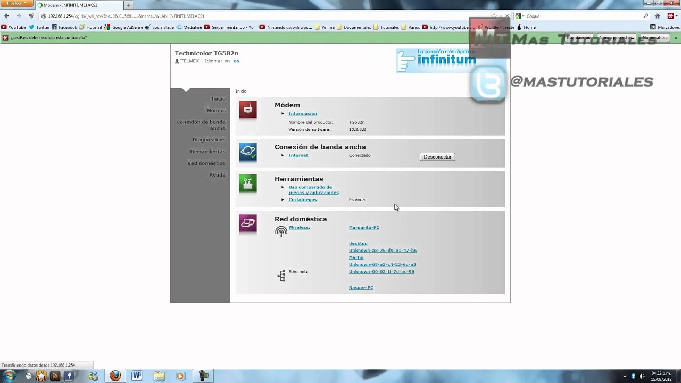This screenshot has height=383, width=681.
Task: Open Diagnósticos in the sidebar
Action: pyautogui.click(x=209, y=140)
